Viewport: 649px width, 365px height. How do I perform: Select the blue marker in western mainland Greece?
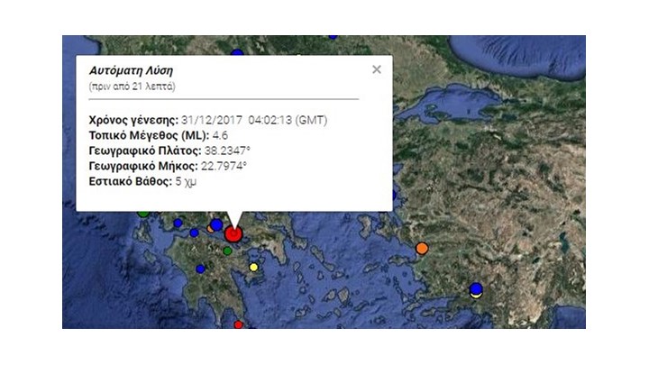[178, 224]
